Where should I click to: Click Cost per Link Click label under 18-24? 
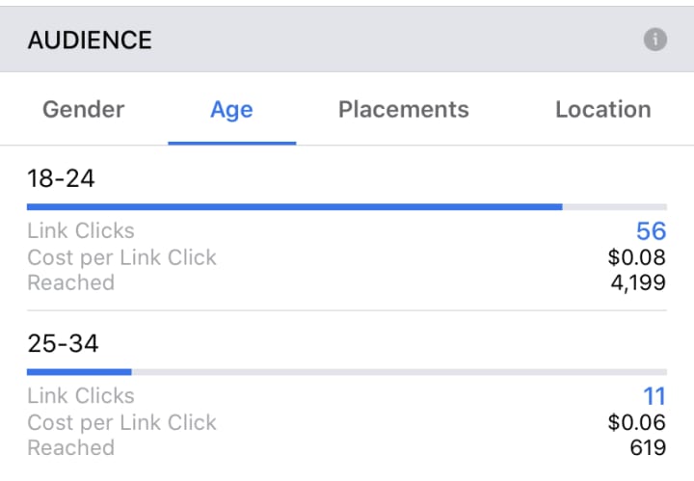click(121, 257)
